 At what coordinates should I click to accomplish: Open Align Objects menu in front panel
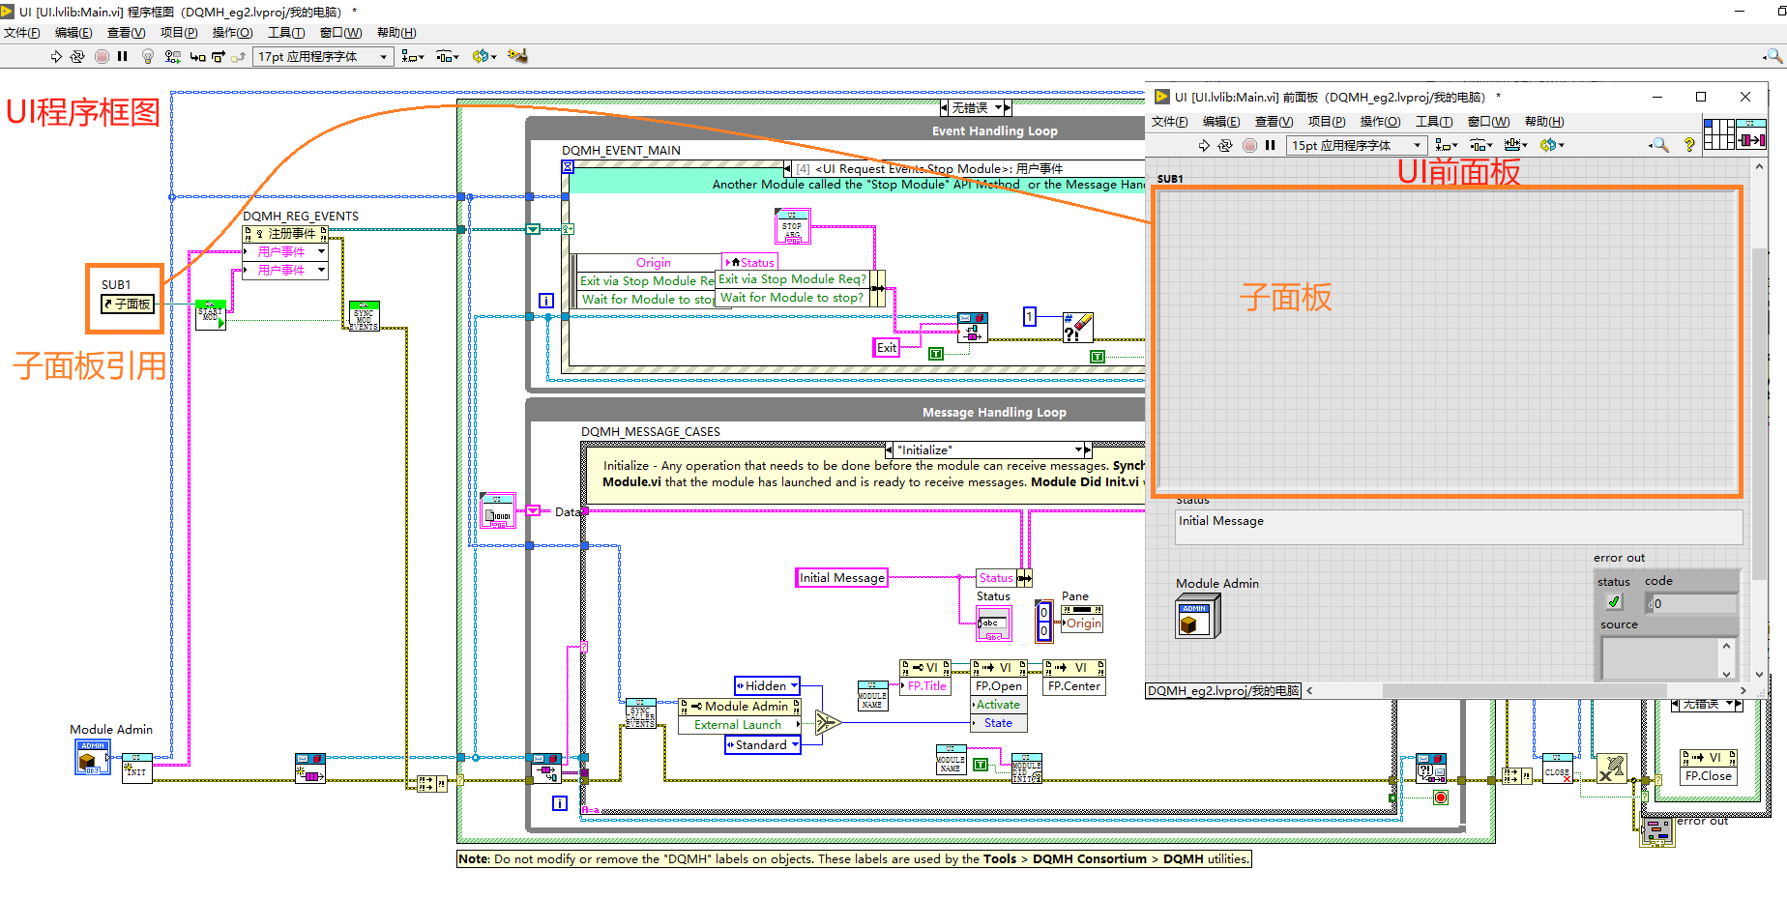(x=1447, y=145)
